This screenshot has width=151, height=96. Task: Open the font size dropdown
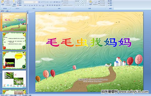pyautogui.click(x=37, y=2)
